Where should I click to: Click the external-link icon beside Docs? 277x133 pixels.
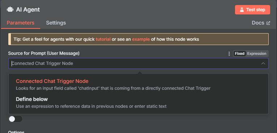tap(268, 23)
